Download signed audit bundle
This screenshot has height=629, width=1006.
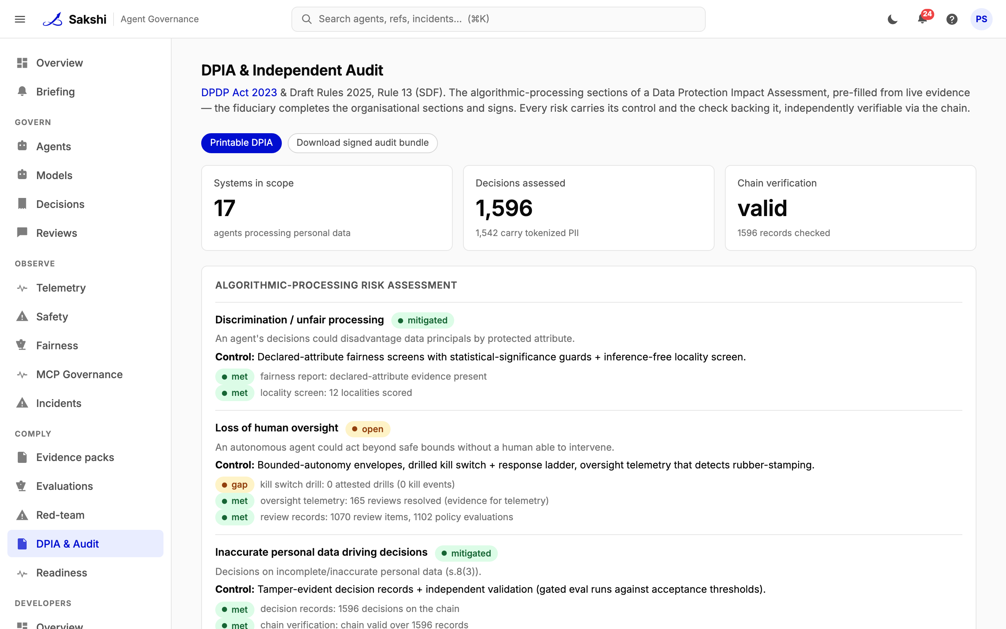(x=362, y=143)
